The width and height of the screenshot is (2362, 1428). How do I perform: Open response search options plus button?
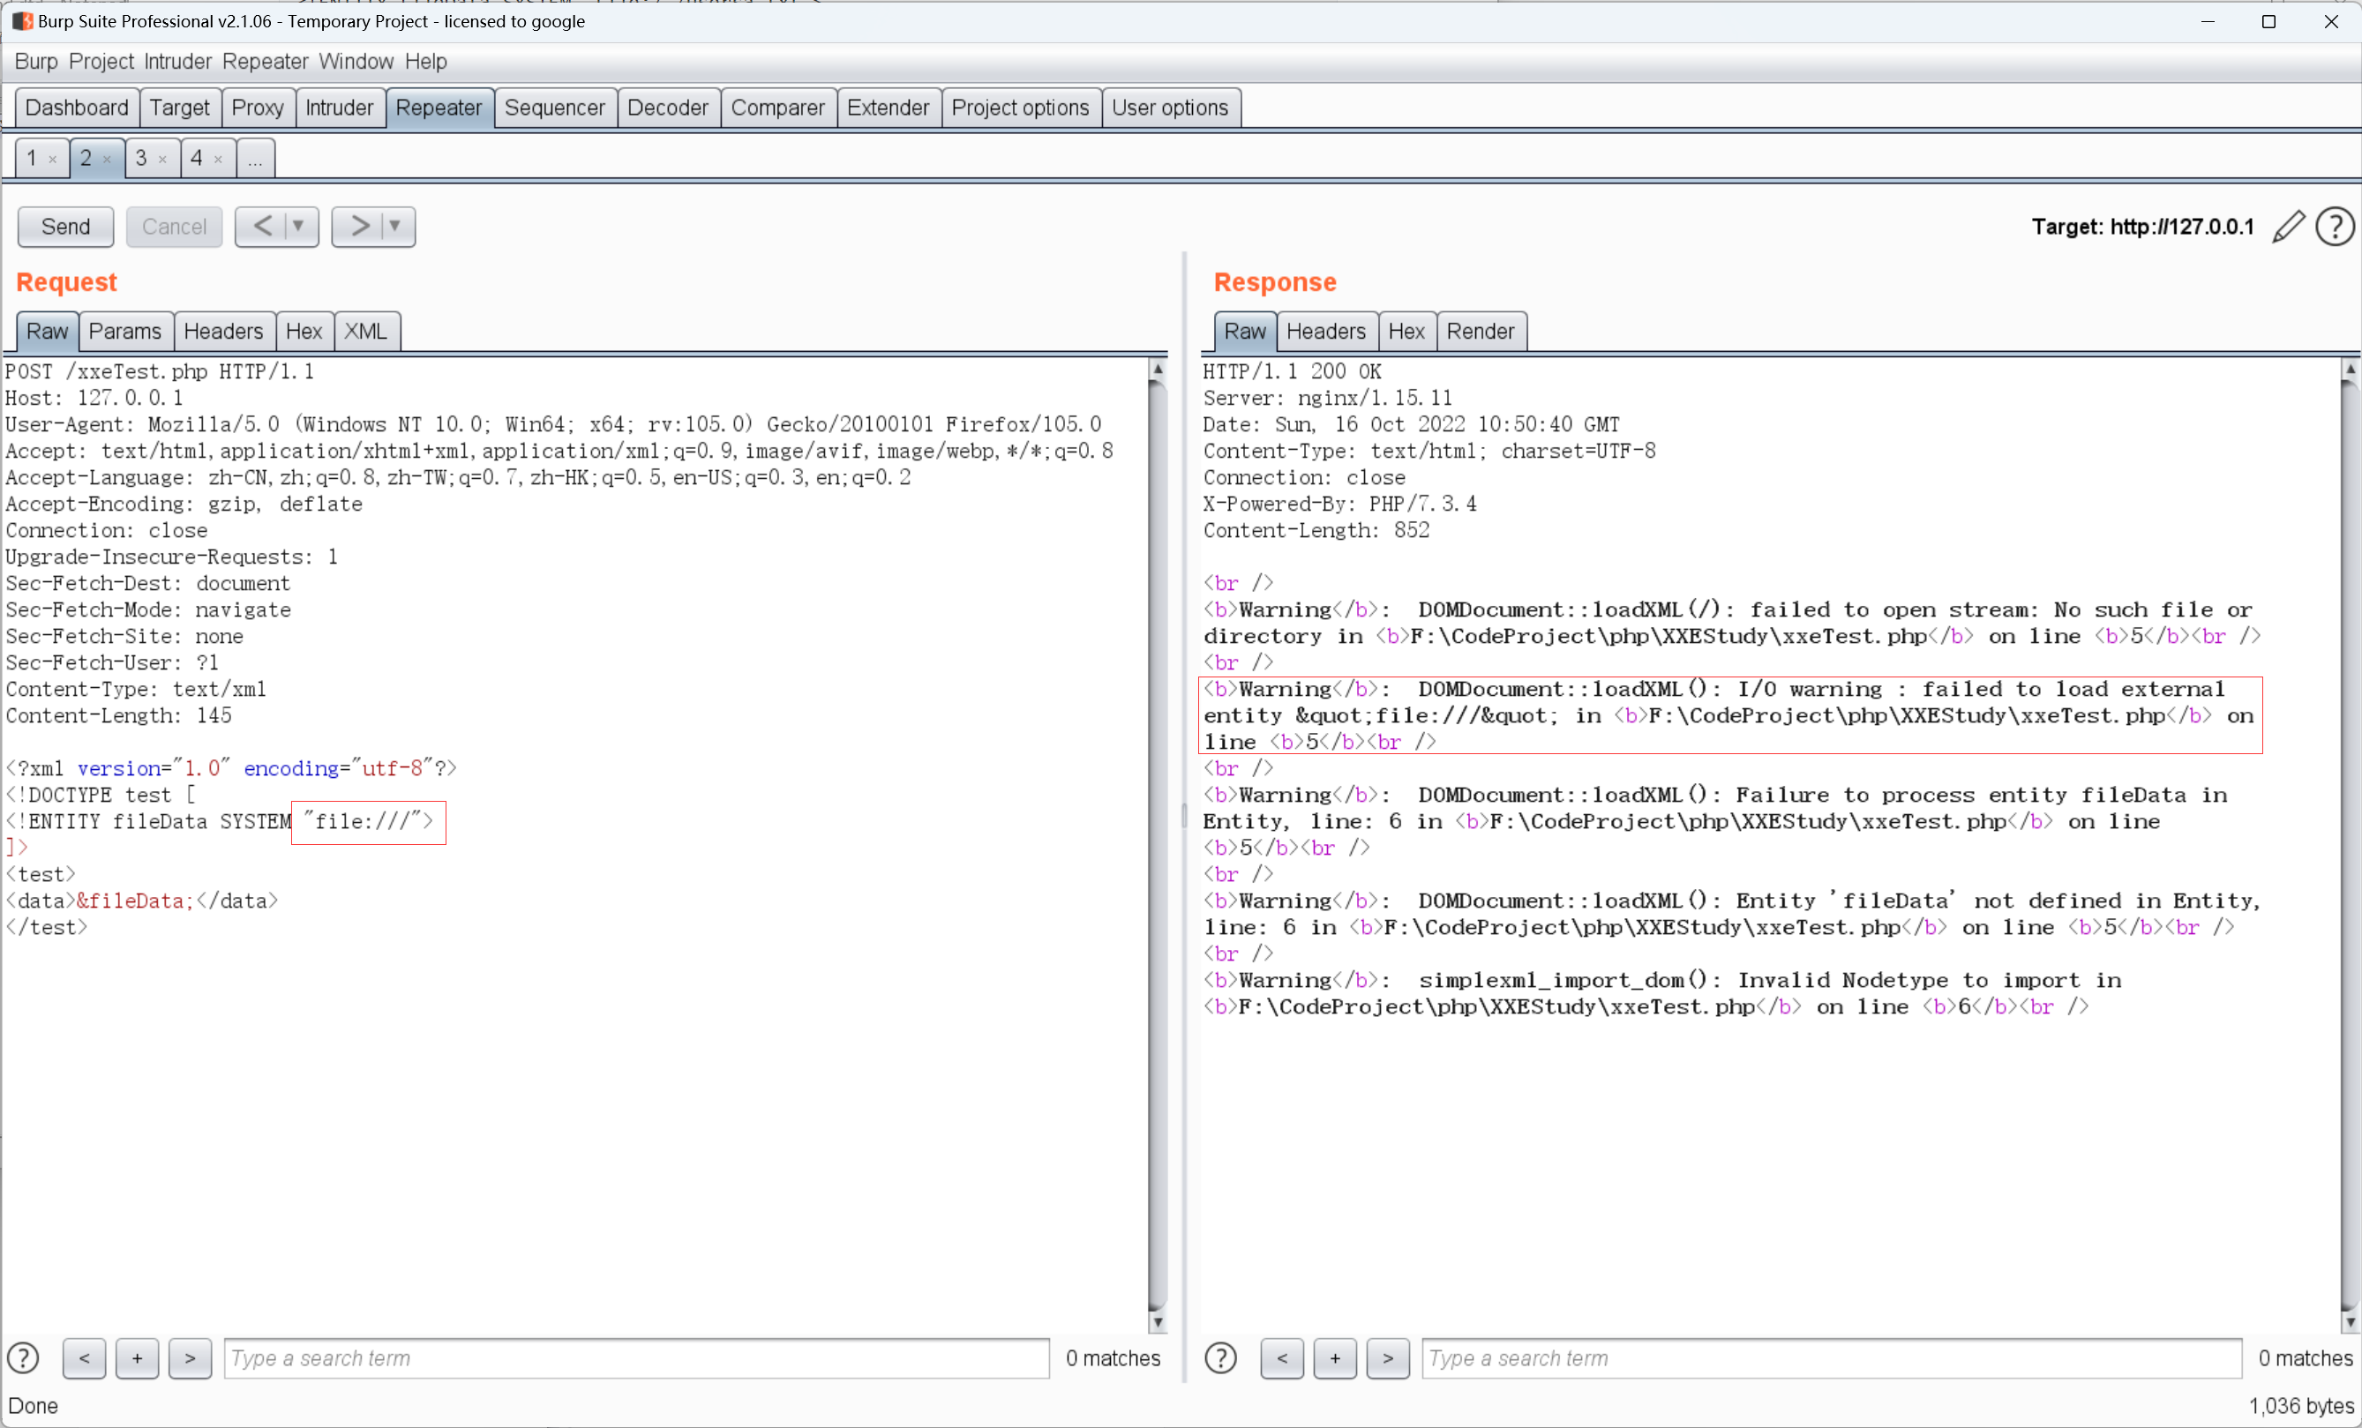[1334, 1358]
